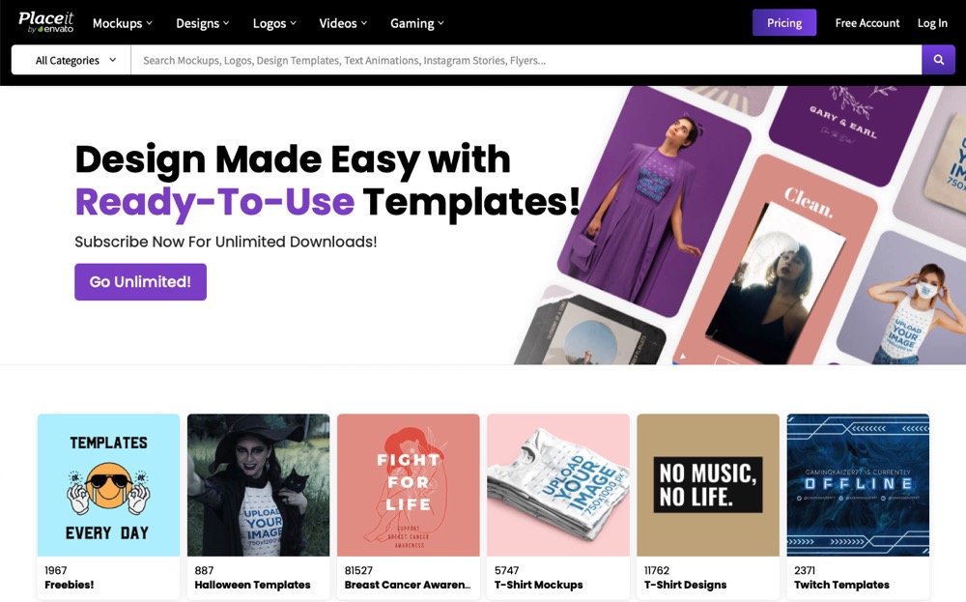Select the Fight For Life thumbnail
This screenshot has width=966, height=602.
click(409, 485)
